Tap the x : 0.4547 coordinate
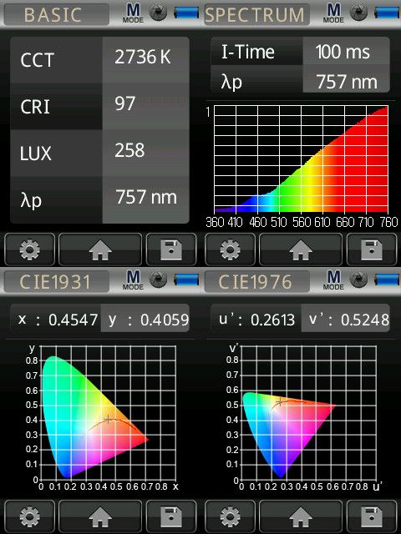Viewport: 401px width, 534px height. click(55, 318)
